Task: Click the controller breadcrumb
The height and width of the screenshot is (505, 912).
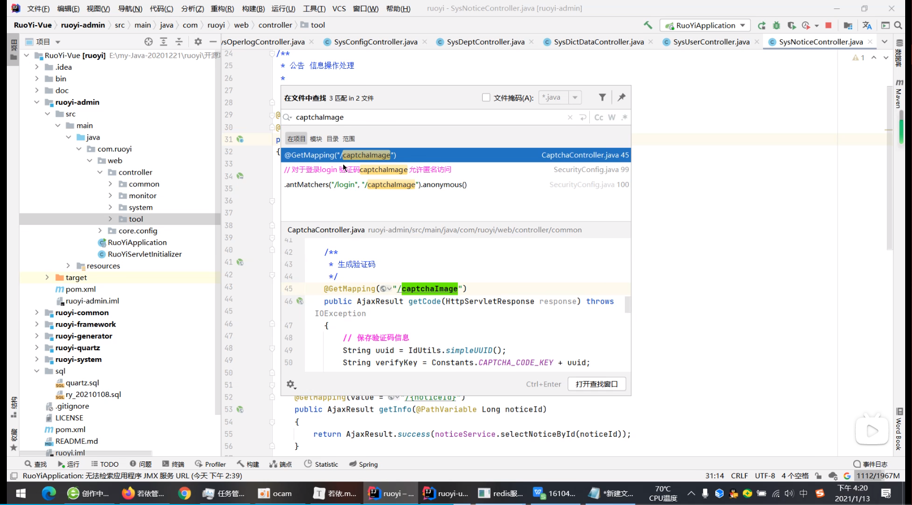Action: coord(275,25)
